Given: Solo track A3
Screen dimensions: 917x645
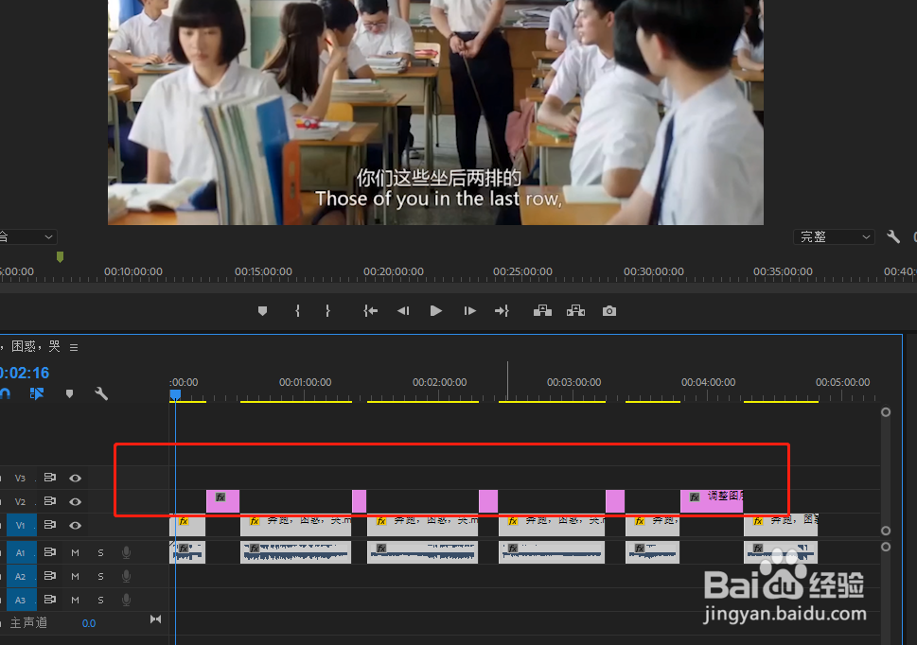Looking at the screenshot, I should click(100, 600).
